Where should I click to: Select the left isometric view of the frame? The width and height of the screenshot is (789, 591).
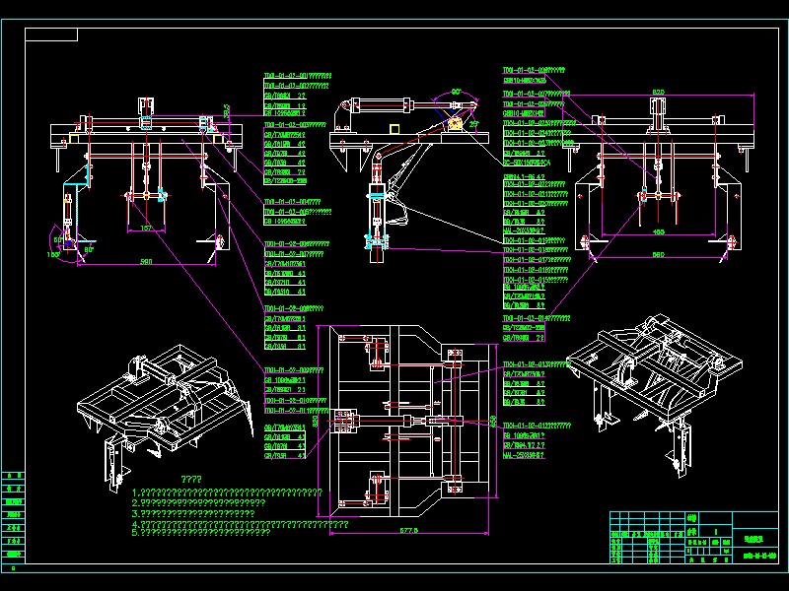pyautogui.click(x=166, y=417)
